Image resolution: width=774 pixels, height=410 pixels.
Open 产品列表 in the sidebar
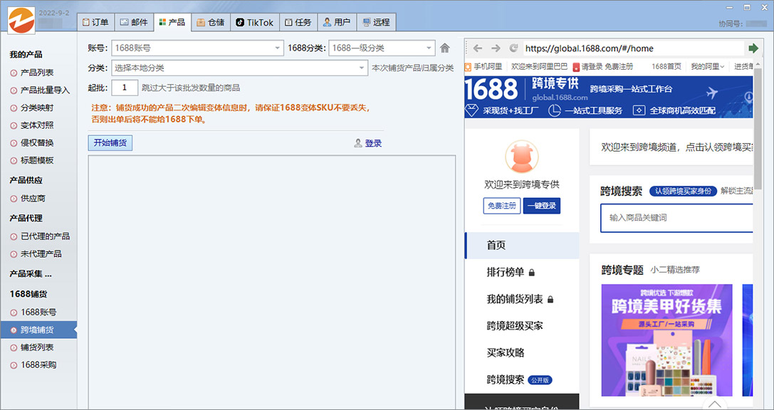[x=37, y=73]
